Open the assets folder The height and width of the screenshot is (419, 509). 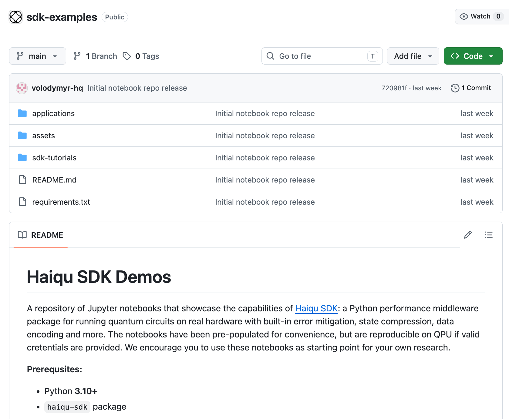click(x=44, y=136)
